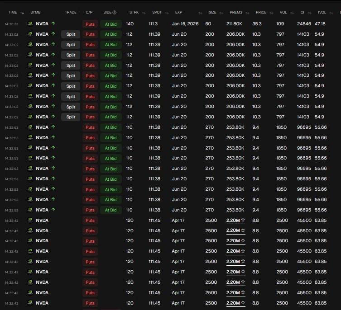The height and width of the screenshot is (310, 341).
Task: Click the SIDE column help icon
Action: pos(115,12)
